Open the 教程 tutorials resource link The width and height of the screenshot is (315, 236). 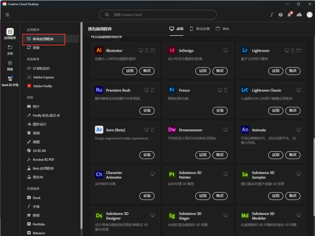[x=33, y=215]
